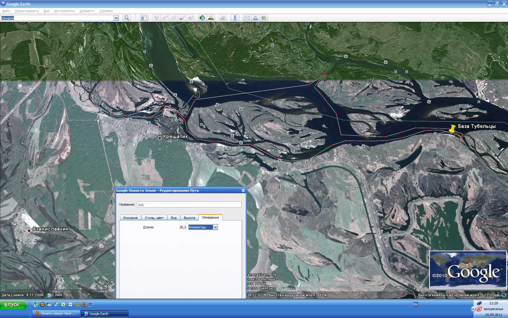Click the Print toolbar icon
Screen dimensions: 508x318
[x=256, y=18]
